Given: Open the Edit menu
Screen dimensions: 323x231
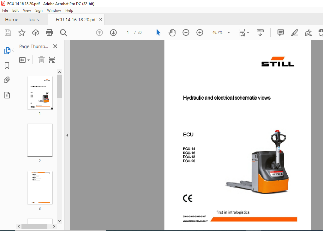Looking at the screenshot, I should pyautogui.click(x=15, y=10).
